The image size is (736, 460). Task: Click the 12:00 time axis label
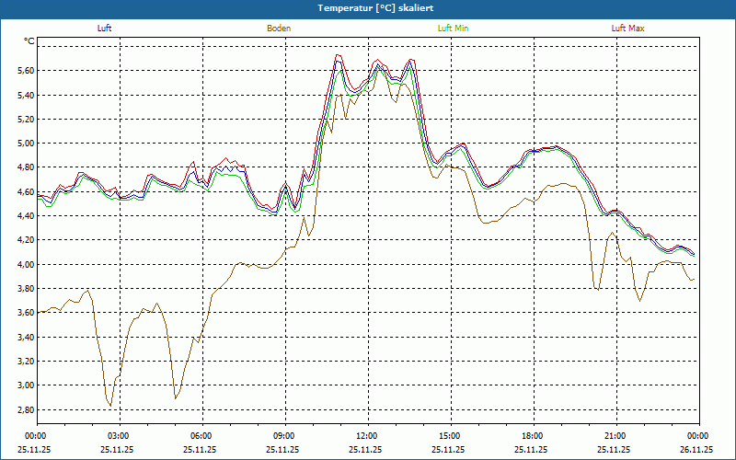(x=366, y=436)
